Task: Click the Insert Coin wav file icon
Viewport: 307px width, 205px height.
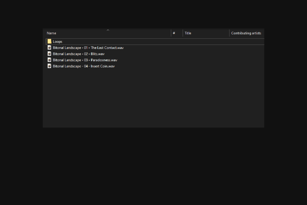Action: 49,66
